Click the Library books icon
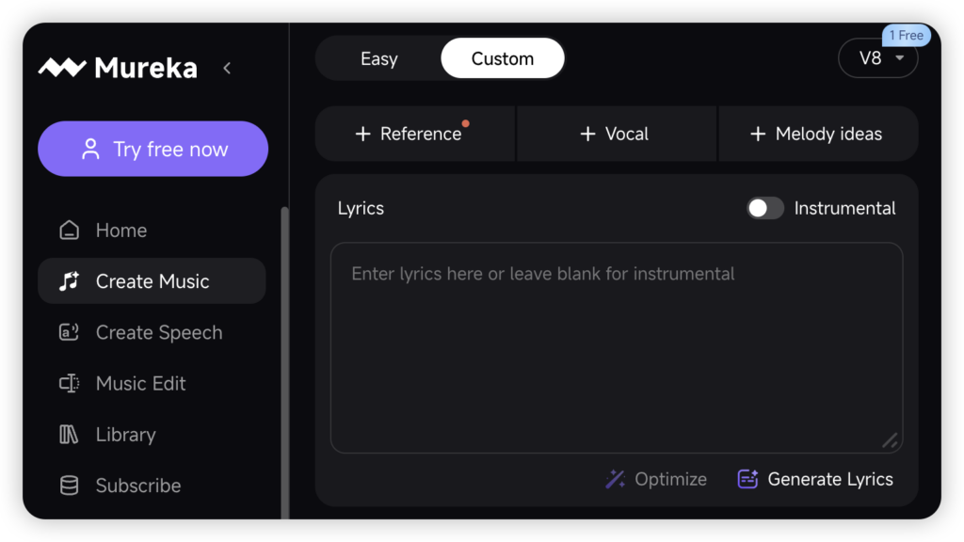This screenshot has width=964, height=542. (69, 435)
